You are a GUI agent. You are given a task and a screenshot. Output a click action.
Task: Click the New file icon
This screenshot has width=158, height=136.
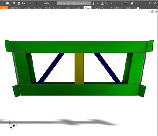click(8, 3)
